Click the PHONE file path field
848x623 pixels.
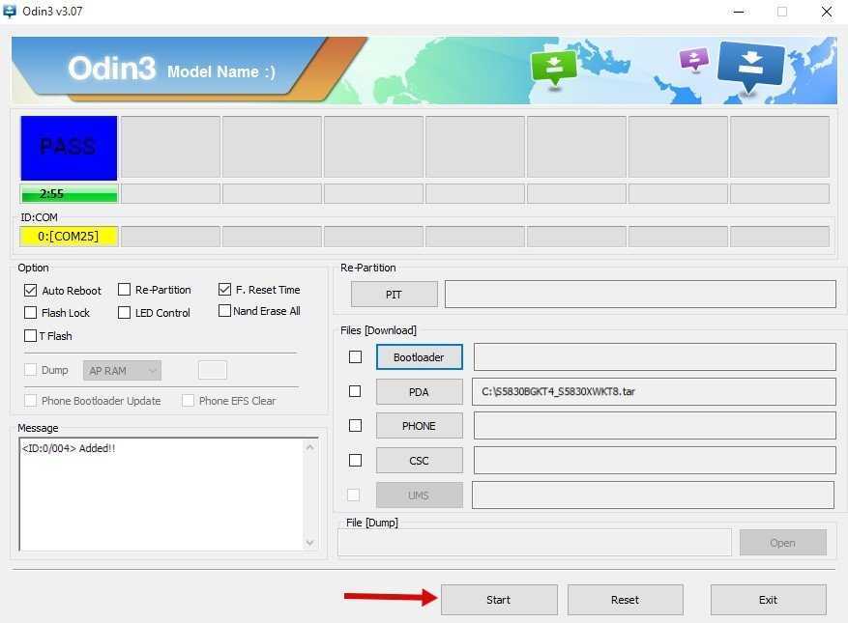coord(655,426)
